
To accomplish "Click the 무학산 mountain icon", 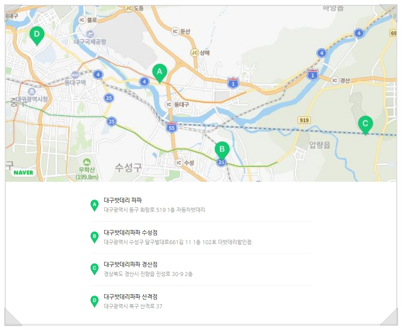I will tap(87, 162).
